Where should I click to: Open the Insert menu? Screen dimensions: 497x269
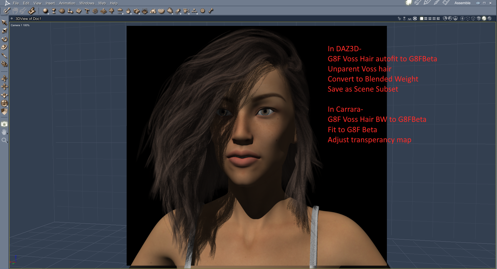pyautogui.click(x=50, y=3)
